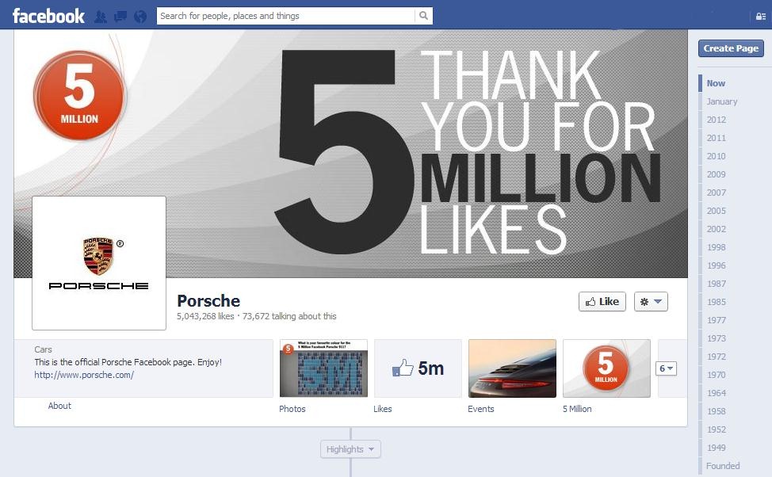
Task: Jump to 1985 in the timeline
Action: [717, 302]
